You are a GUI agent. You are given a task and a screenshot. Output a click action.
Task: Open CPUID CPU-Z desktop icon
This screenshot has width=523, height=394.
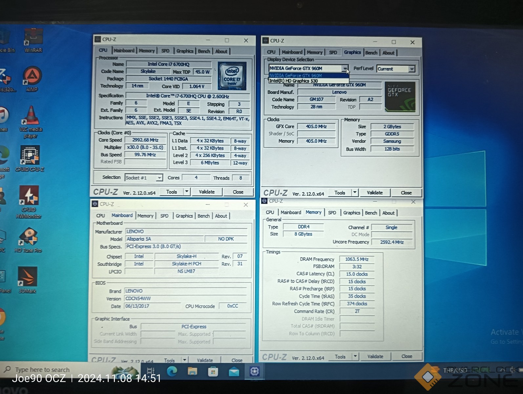pos(30,159)
